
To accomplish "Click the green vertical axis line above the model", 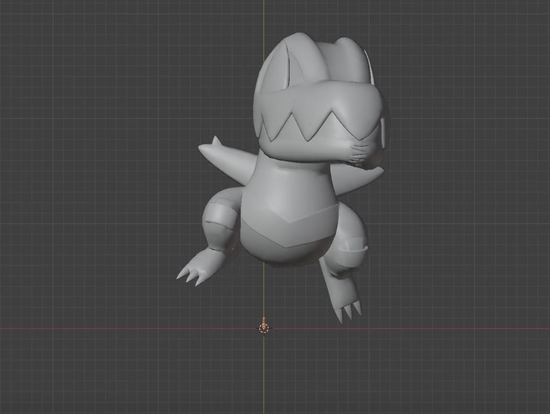I will click(x=264, y=19).
